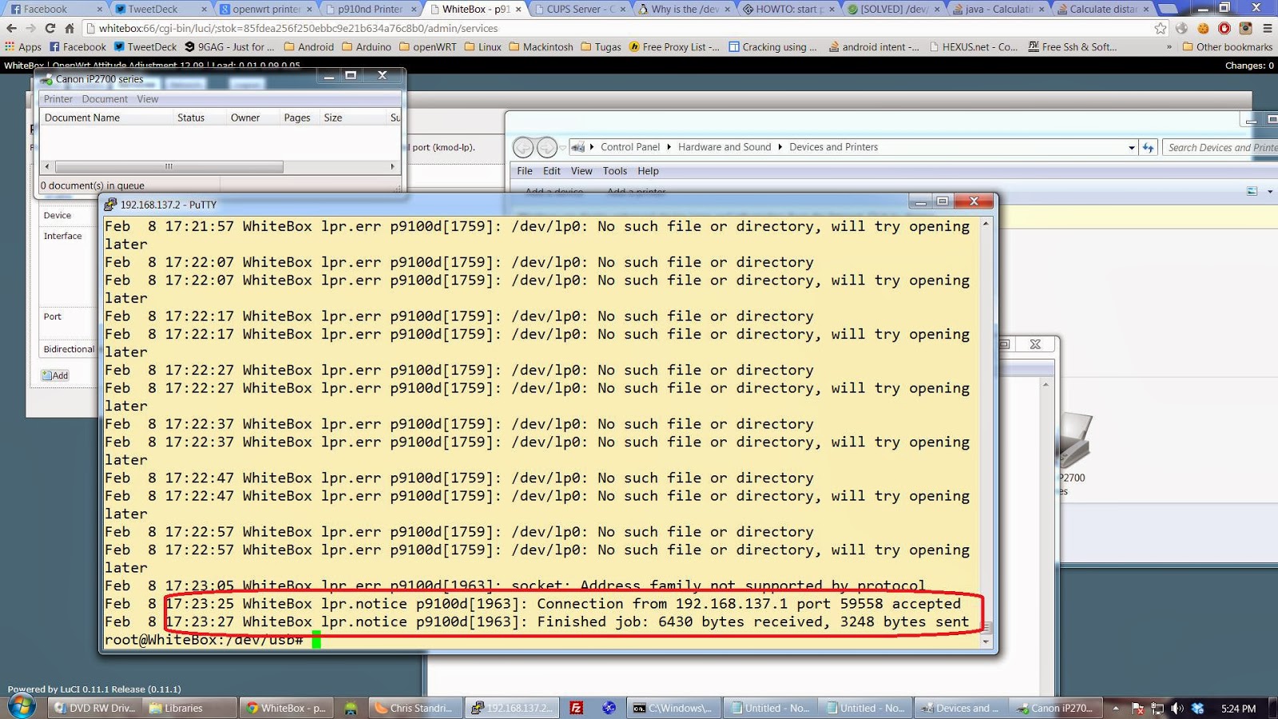
Task: Click Control Panel in the breadcrumb path
Action: click(630, 147)
